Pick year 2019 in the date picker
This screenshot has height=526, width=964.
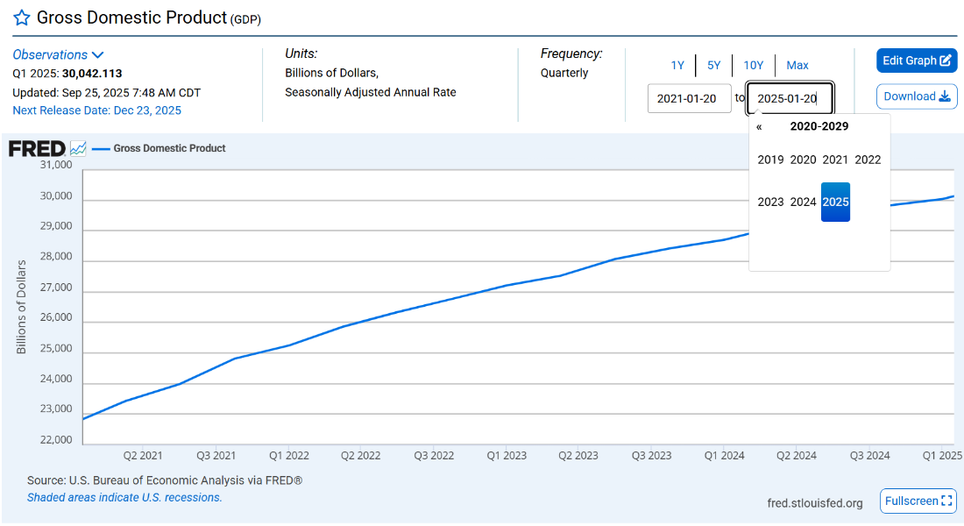coord(770,160)
